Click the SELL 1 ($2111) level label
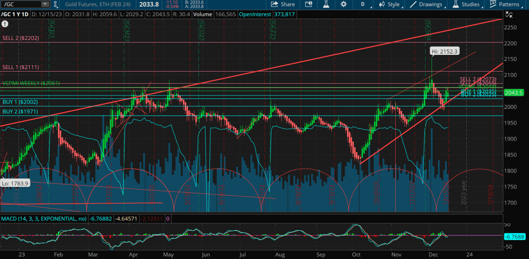Viewport: 529px width, 259px height. click(x=21, y=67)
